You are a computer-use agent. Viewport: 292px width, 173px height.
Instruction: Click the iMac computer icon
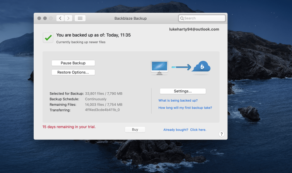(159, 68)
